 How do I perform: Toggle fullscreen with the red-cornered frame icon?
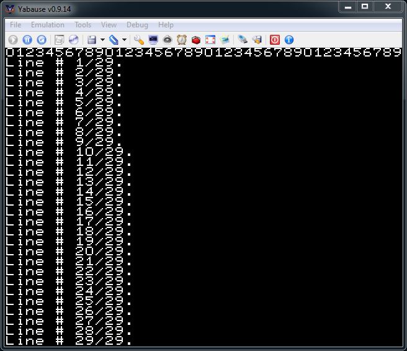210,40
